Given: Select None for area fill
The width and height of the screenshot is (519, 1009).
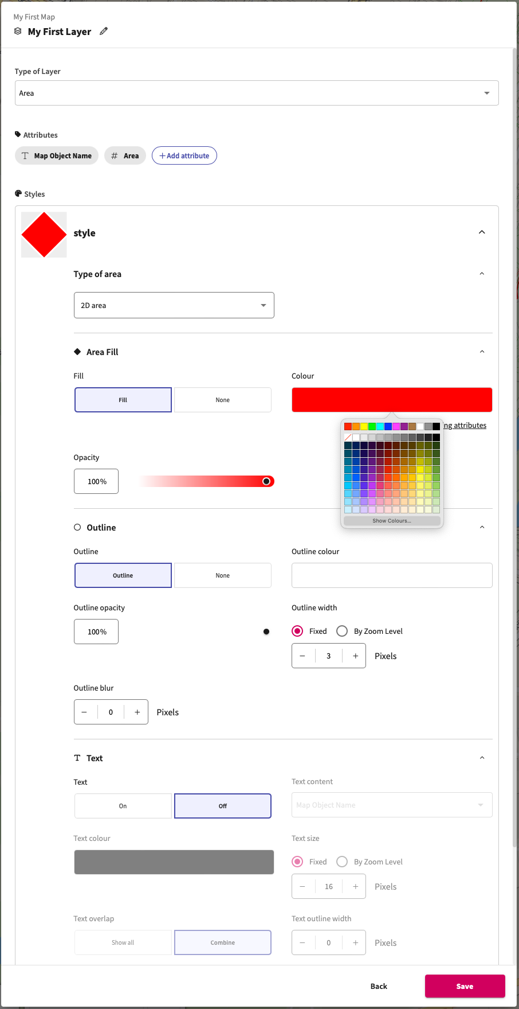Looking at the screenshot, I should tap(223, 400).
